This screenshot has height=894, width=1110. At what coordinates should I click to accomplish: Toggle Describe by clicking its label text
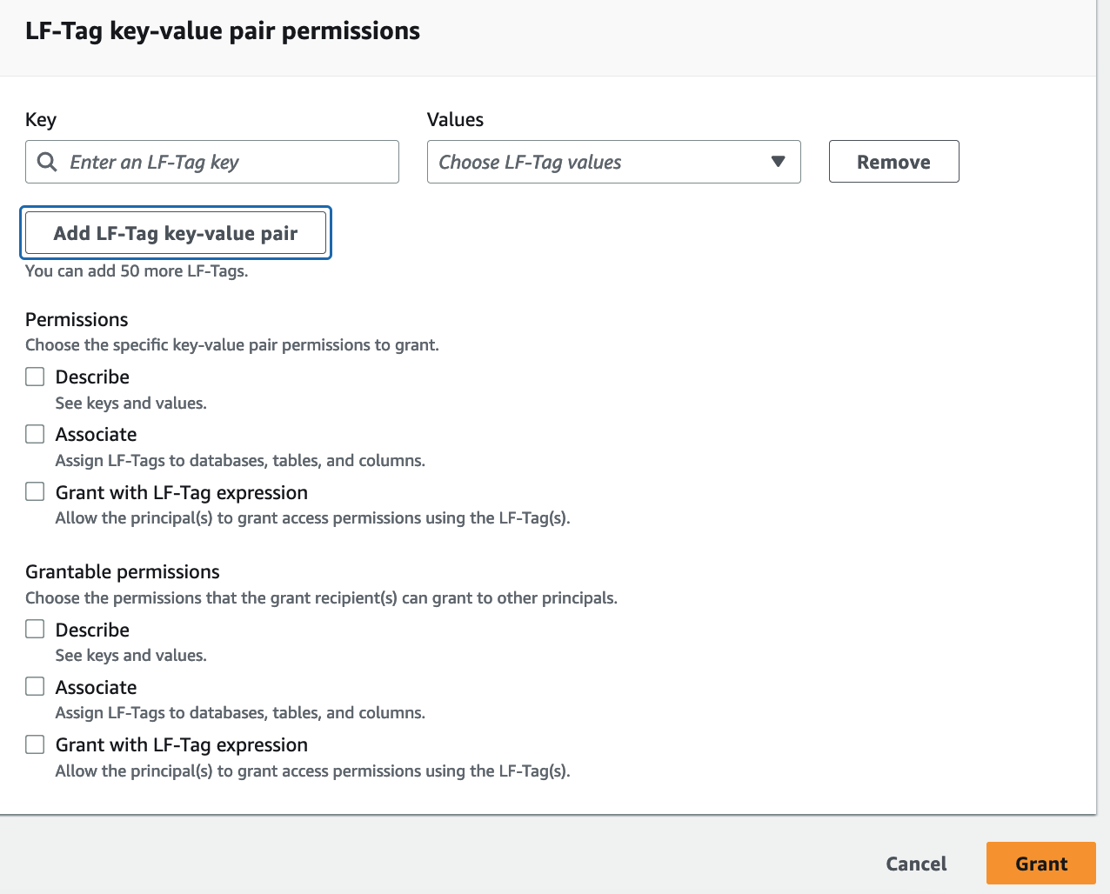(x=92, y=376)
